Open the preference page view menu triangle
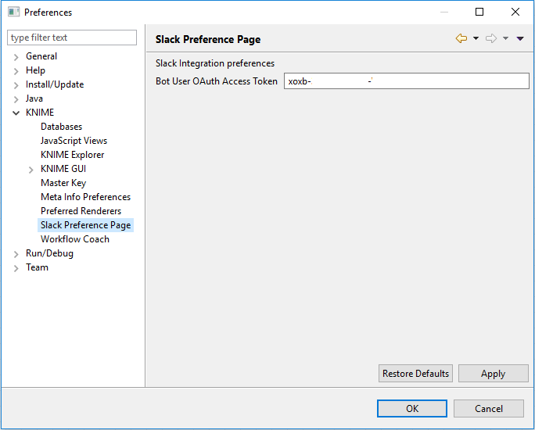The width and height of the screenshot is (535, 430). tap(520, 38)
